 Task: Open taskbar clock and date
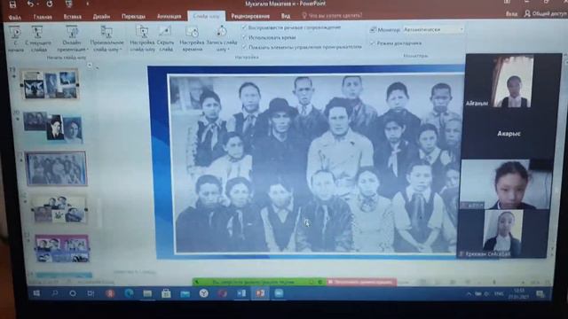[519, 293]
